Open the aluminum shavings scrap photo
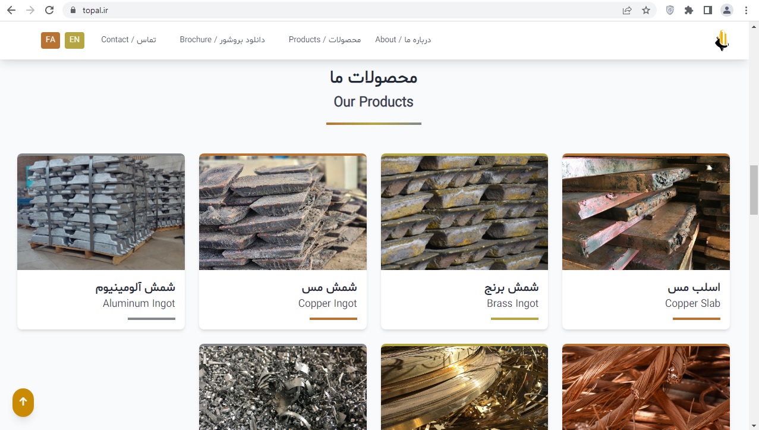The height and width of the screenshot is (430, 759). click(283, 387)
